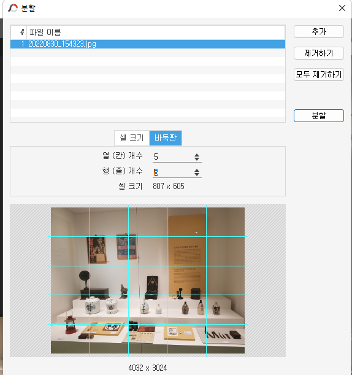Click the orange text panel in preview
Image resolution: width=352 pixels, height=375 pixels.
(187, 255)
